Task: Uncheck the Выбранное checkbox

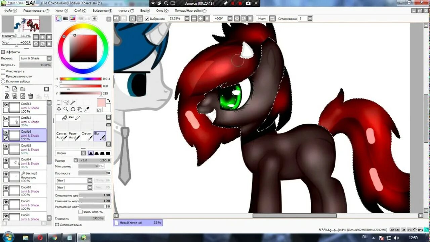Action: click(147, 18)
